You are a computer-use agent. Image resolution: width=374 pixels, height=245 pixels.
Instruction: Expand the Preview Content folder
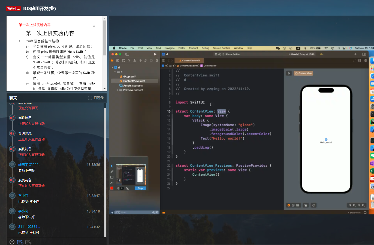point(118,90)
